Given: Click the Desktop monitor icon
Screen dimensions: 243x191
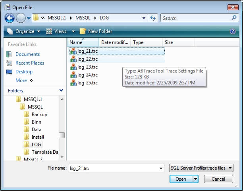Looking at the screenshot, I should click(9, 72).
